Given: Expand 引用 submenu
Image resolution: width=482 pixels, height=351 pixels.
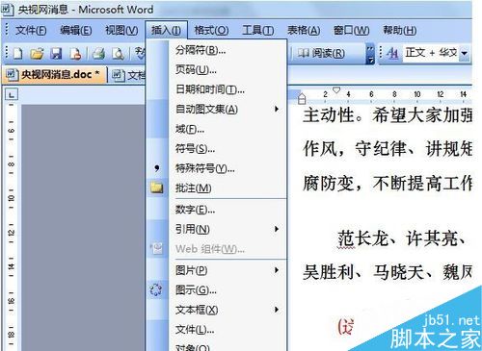Looking at the screenshot, I should (x=276, y=229).
